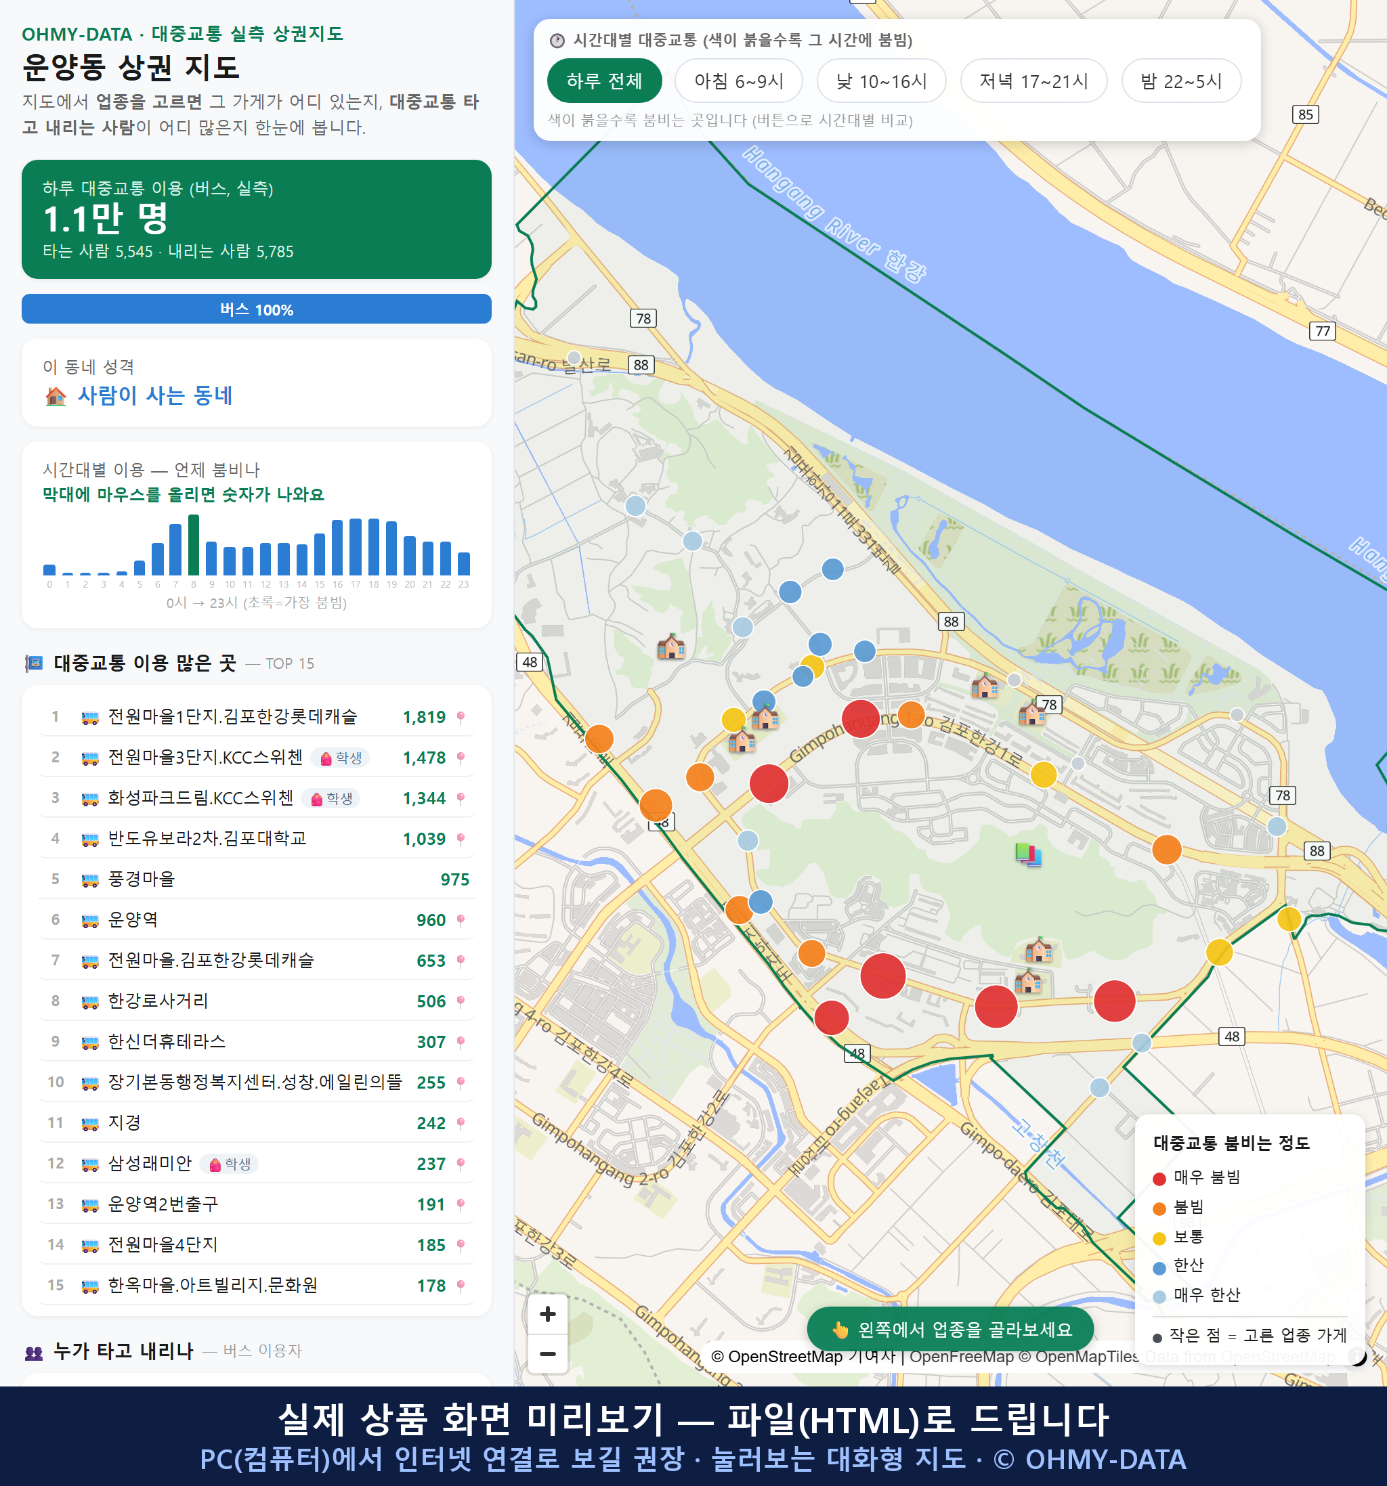Click the 사람이 사는 동네 neighborhood label

(x=156, y=395)
